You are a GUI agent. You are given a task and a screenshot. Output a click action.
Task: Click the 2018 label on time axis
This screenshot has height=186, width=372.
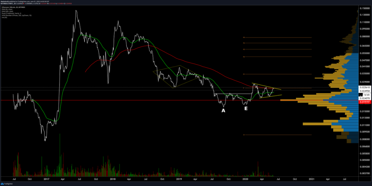(113, 178)
